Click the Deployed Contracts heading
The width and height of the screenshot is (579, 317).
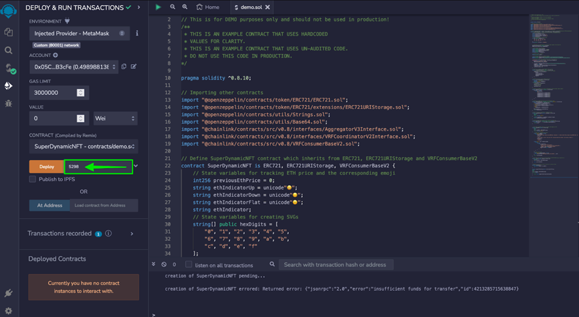[57, 259]
